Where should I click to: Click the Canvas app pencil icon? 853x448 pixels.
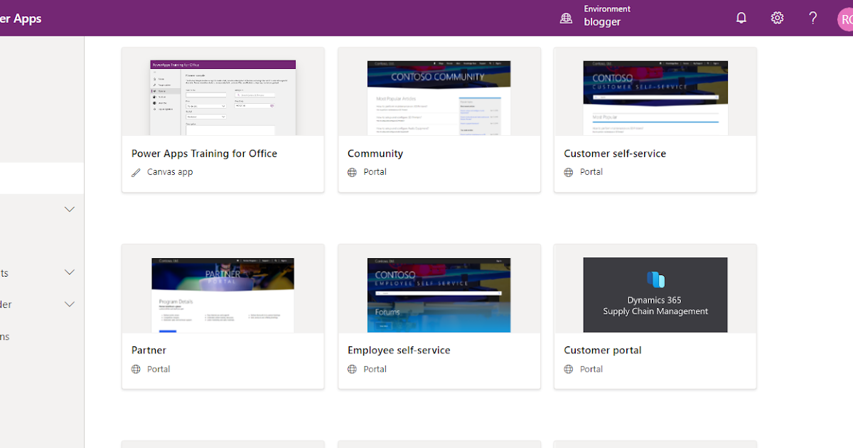[x=135, y=171]
